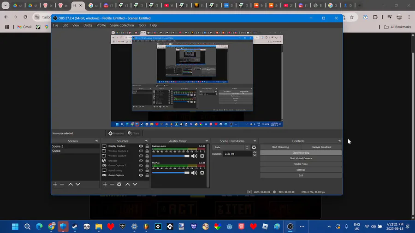This screenshot has width=415, height=233.
Task: Mute Mic/Aux speaker icon
Action: [194, 173]
